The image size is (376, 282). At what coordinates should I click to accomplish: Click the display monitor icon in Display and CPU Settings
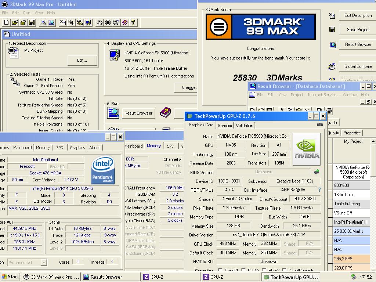[115, 55]
